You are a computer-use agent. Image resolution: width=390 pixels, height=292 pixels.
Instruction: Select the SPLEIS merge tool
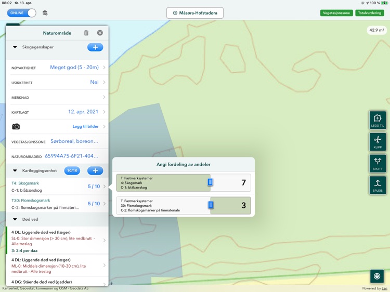click(378, 185)
